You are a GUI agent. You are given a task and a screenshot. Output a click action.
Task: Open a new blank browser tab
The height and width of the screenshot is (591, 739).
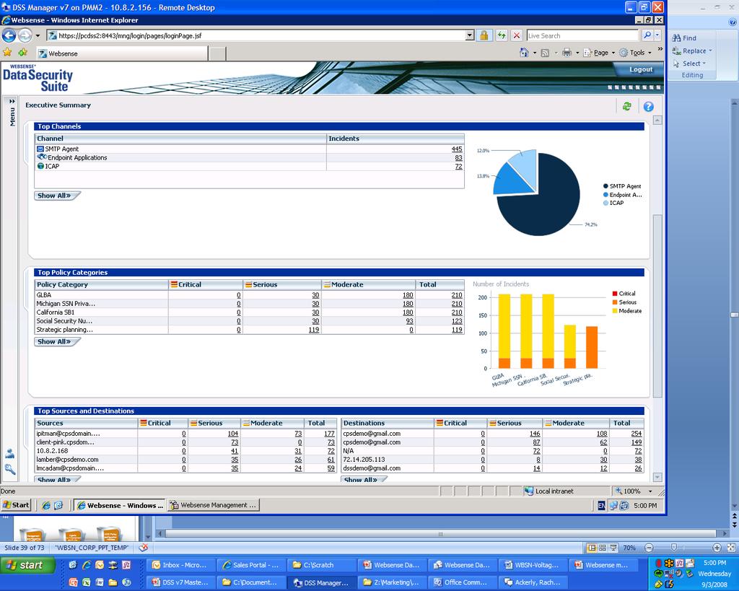[x=217, y=53]
